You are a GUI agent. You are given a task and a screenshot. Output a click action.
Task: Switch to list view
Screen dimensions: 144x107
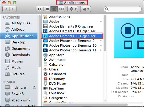47,9
